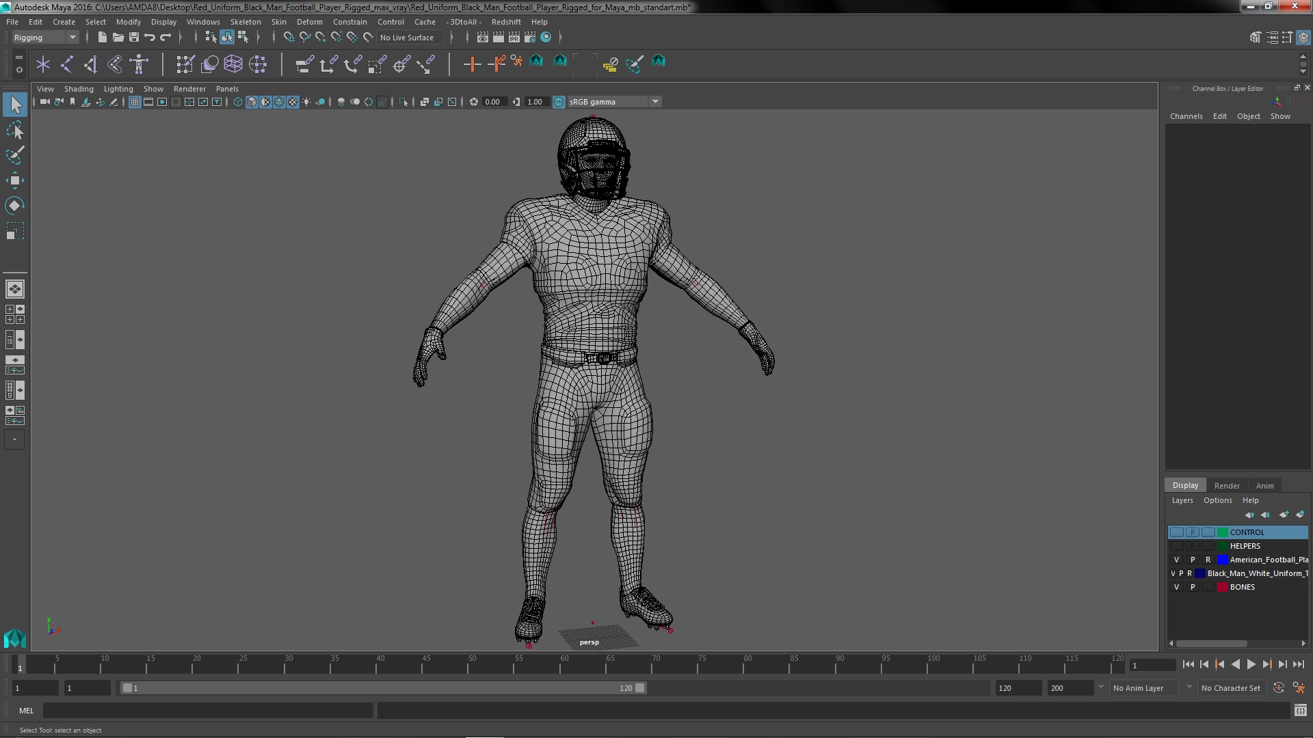This screenshot has width=1313, height=738.
Task: Click the viewport gamma value field
Action: point(537,102)
